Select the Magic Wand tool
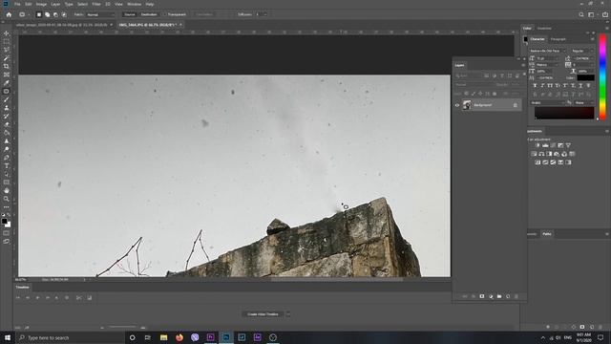The image size is (611, 344). pos(7,58)
